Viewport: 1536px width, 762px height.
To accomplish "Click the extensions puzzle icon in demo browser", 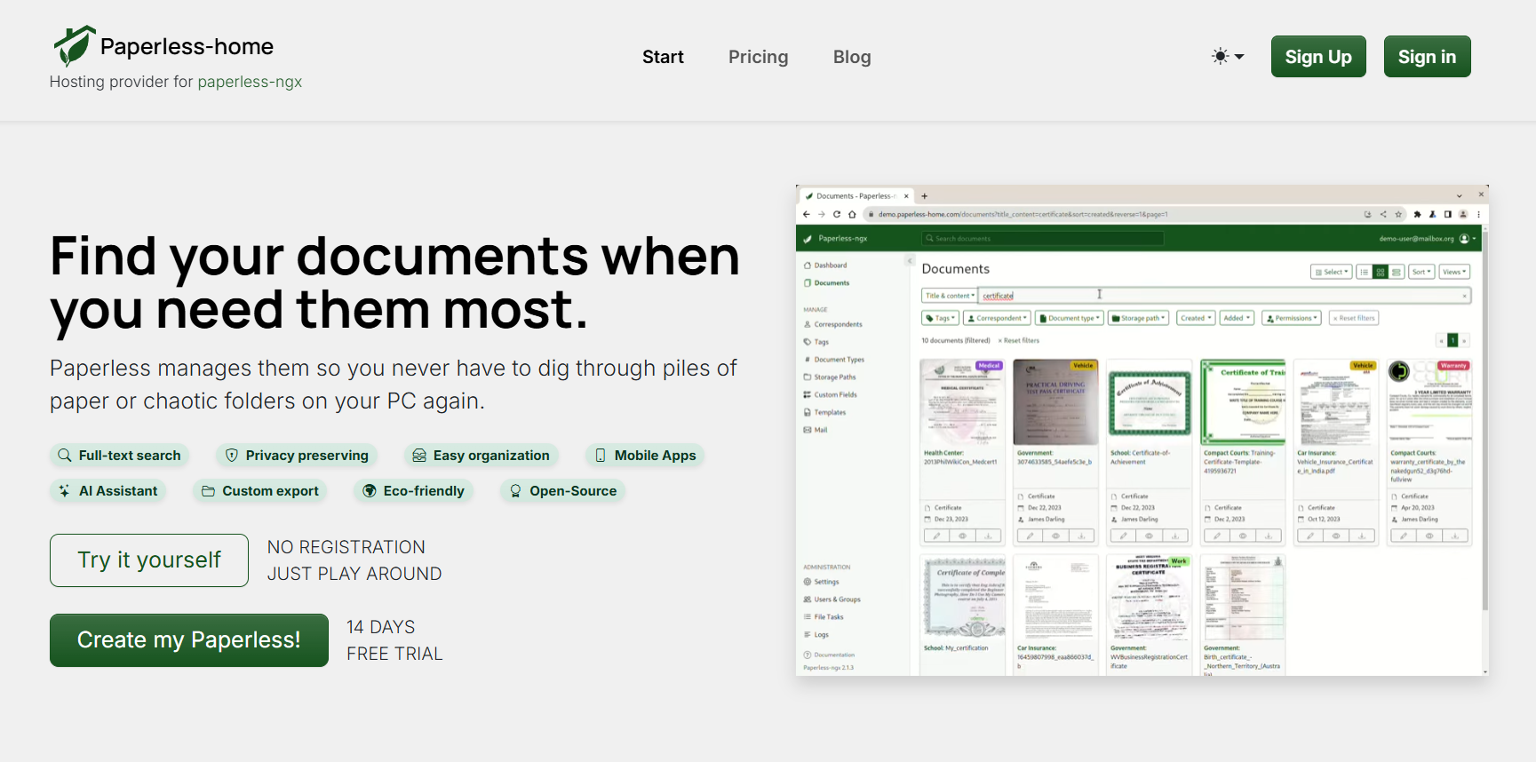I will point(1417,214).
